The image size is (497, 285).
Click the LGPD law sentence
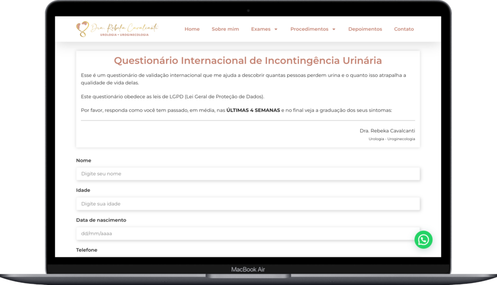(x=172, y=96)
